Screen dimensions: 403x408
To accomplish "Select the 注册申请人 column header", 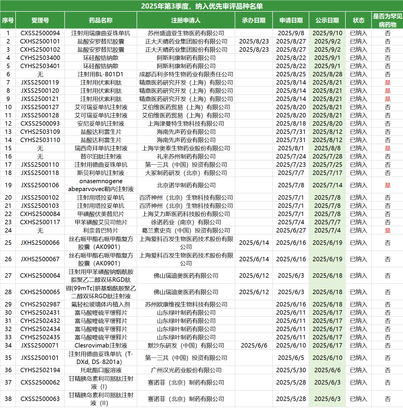I will (x=186, y=20).
